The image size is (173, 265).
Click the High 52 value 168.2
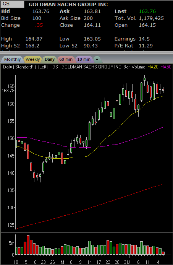(x=32, y=46)
